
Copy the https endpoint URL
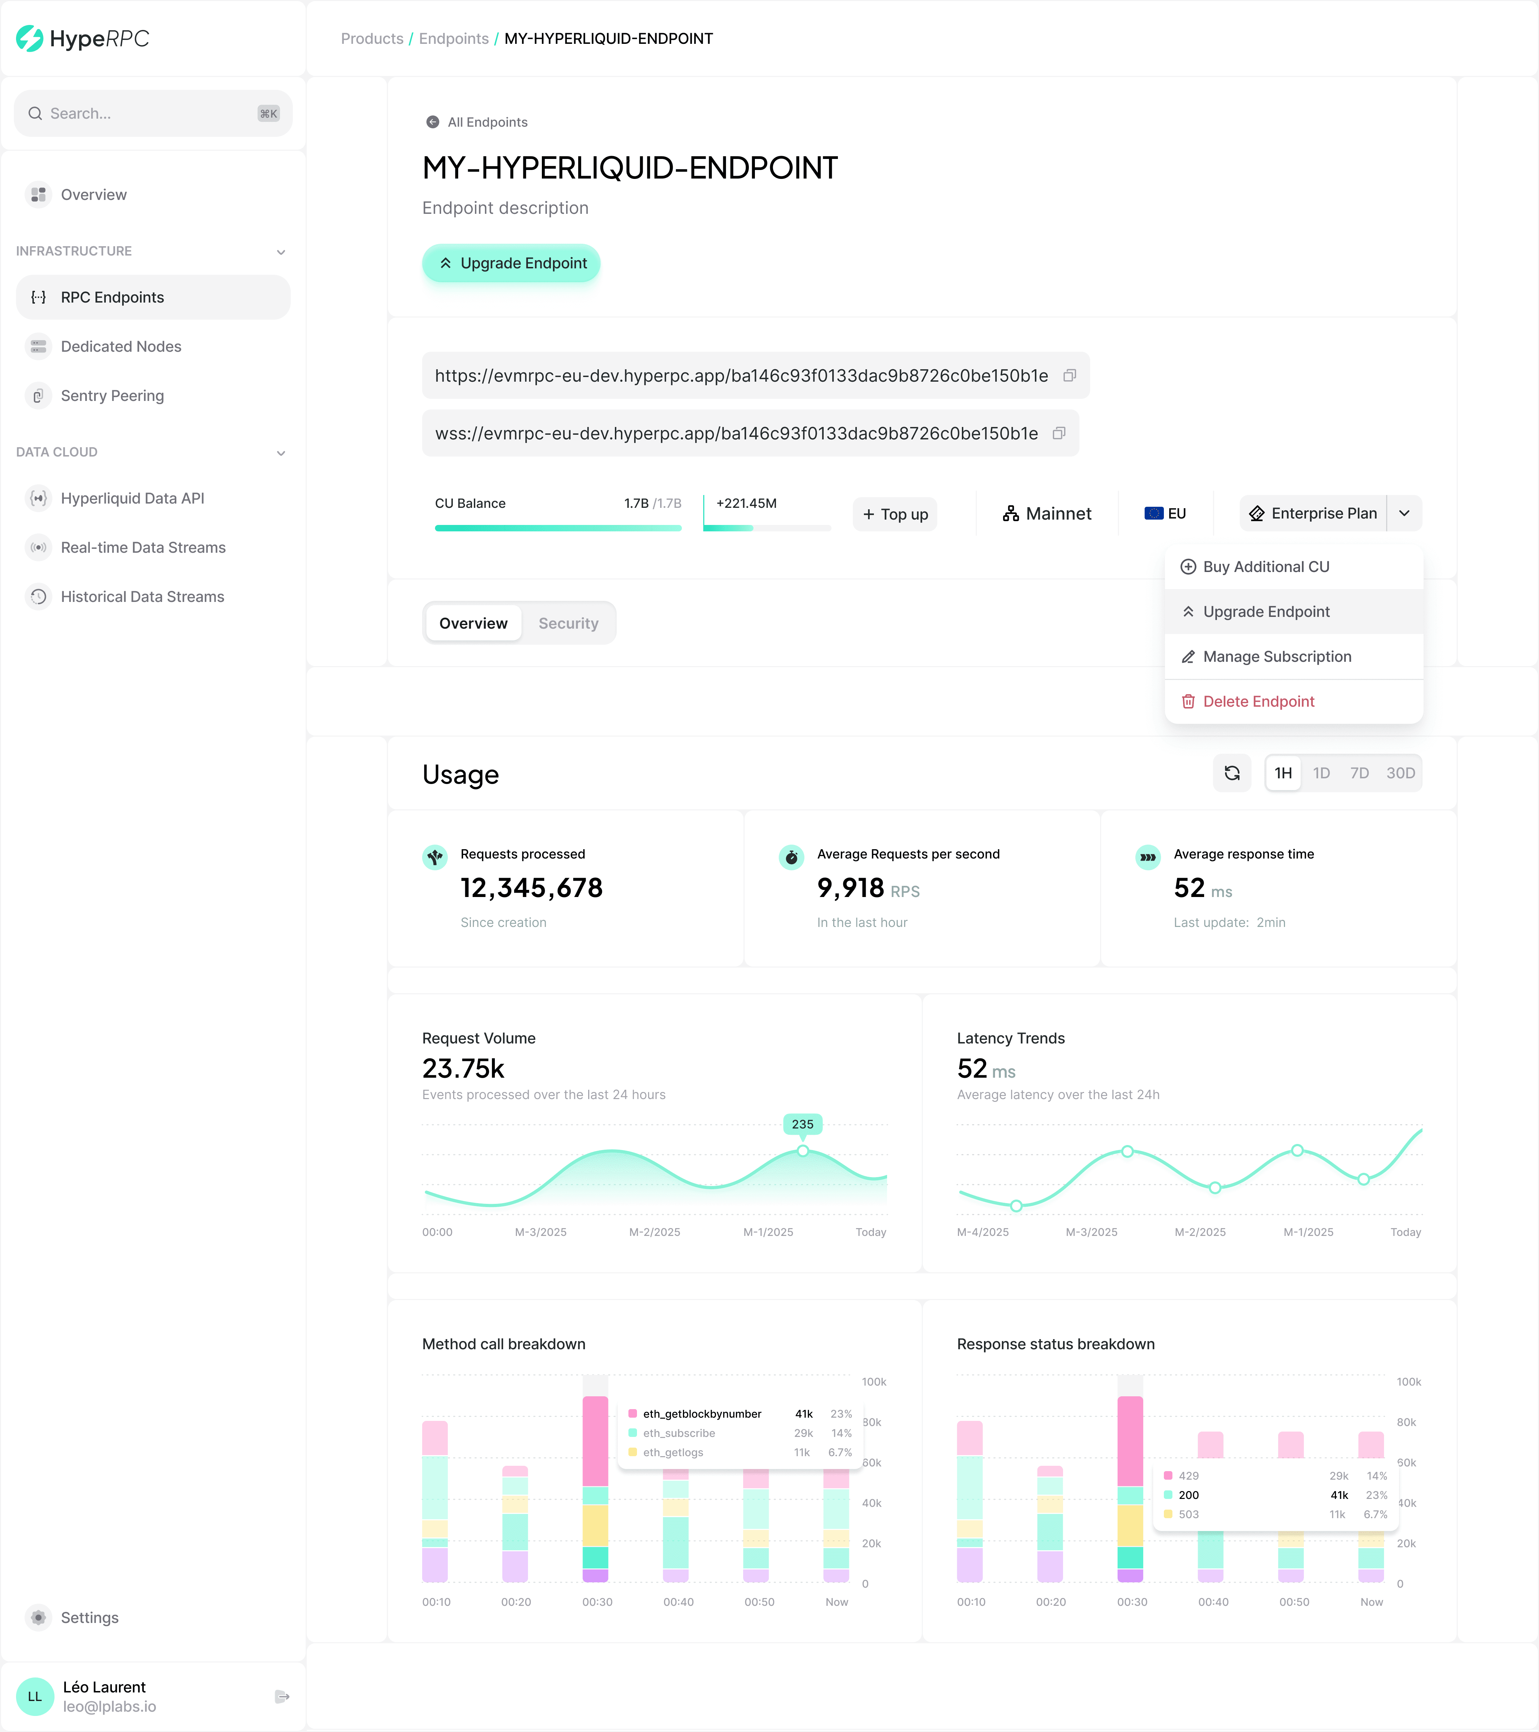[x=1070, y=375]
